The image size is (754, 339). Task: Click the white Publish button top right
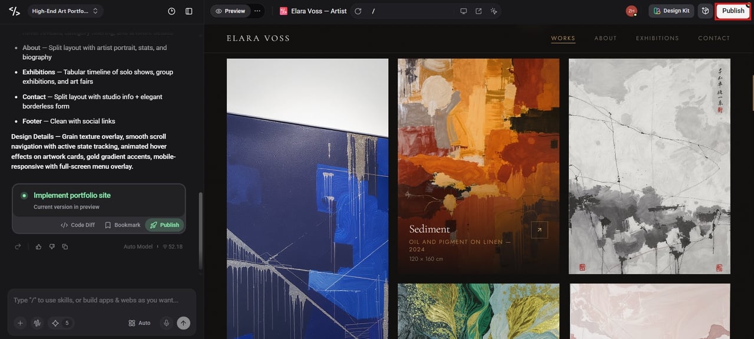(733, 11)
